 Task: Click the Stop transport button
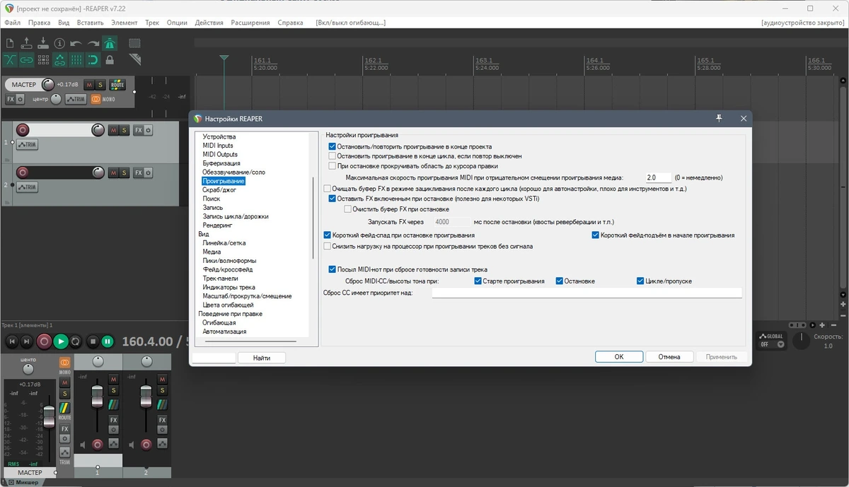click(x=93, y=341)
